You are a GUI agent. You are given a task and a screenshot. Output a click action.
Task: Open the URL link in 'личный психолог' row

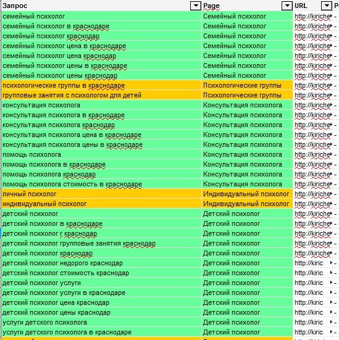(312, 194)
